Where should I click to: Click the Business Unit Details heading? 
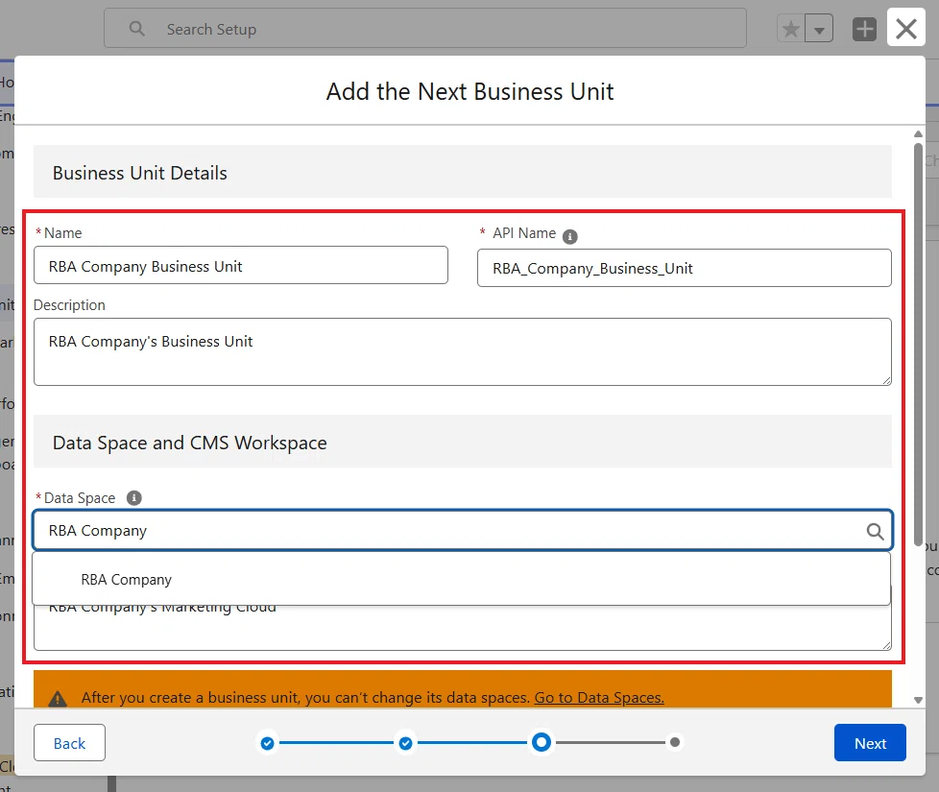(139, 173)
